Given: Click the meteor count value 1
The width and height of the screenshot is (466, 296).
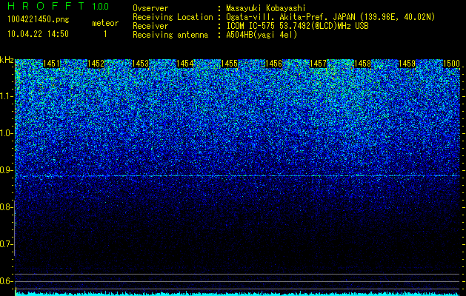Looking at the screenshot, I should click(x=105, y=34).
